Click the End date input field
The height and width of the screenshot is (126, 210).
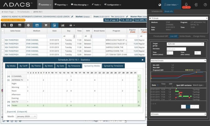click(176, 49)
